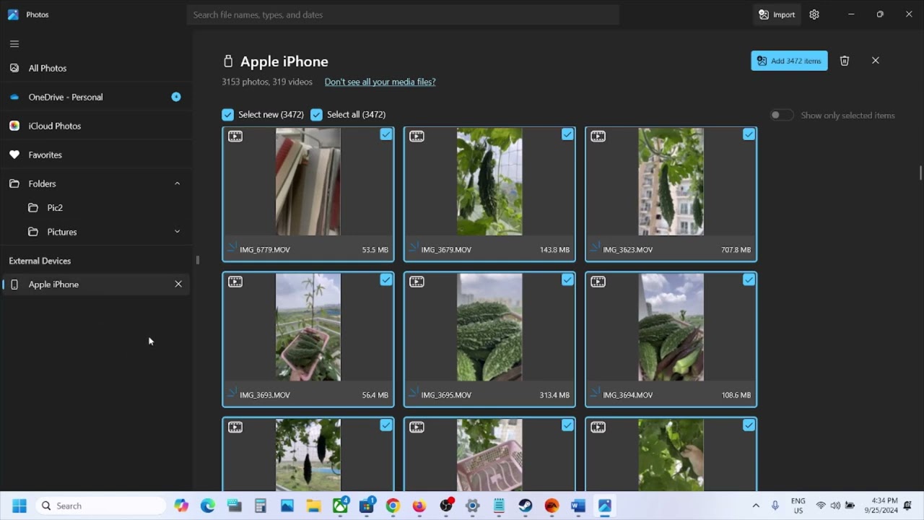
Task: Select Apple iPhone in External Devices
Action: [95, 285]
